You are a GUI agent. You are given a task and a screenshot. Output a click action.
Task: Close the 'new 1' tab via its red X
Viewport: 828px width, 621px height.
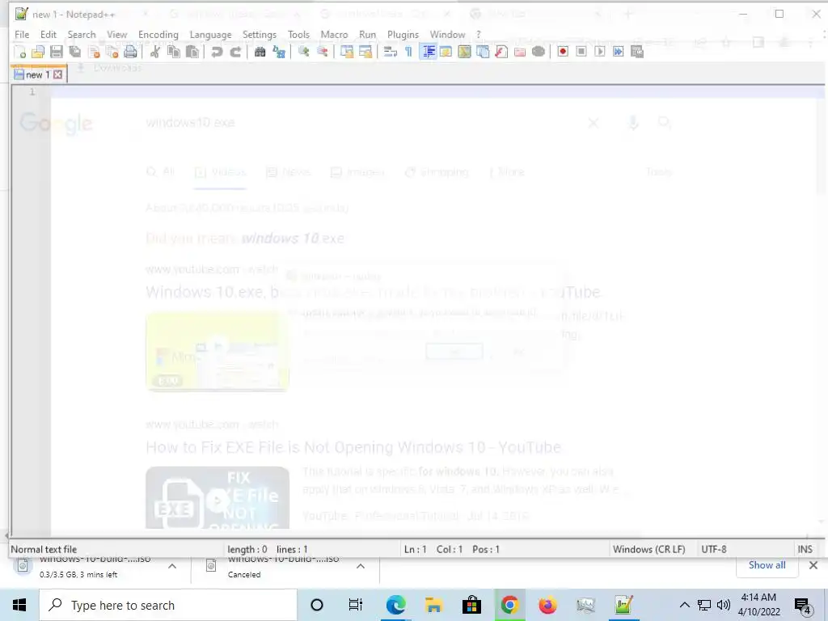pyautogui.click(x=58, y=74)
